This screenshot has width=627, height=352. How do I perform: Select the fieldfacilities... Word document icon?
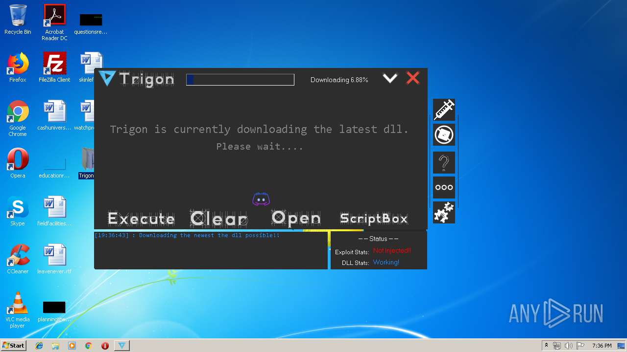[x=54, y=211]
